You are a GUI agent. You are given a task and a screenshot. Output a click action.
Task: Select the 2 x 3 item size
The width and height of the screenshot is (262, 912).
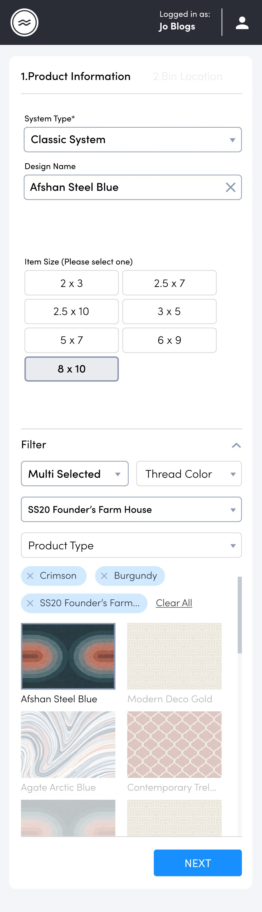click(x=72, y=283)
